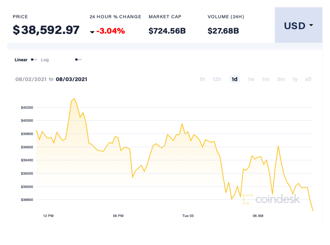Click the Log scale label

(44, 59)
